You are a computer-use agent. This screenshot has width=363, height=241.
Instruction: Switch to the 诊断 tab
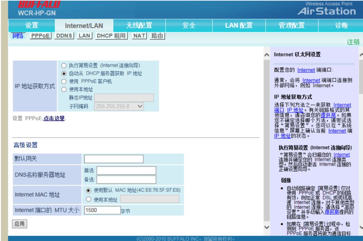tap(341, 25)
